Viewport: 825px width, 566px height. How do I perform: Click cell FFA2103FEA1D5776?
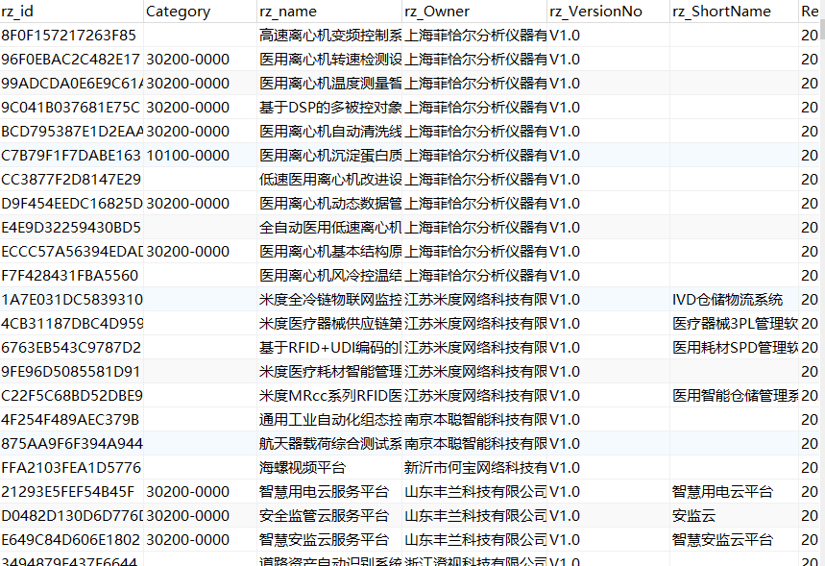(71, 468)
